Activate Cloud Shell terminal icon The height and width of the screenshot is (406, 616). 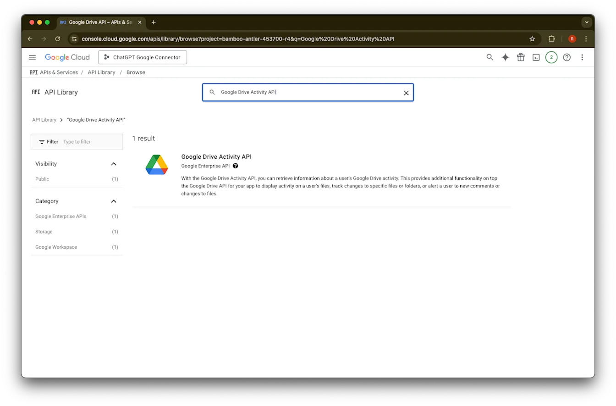536,57
